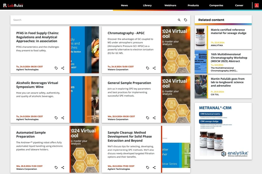262x174 pixels.
Task: Share the Chromatography - APGC webinar
Action: tap(154, 68)
